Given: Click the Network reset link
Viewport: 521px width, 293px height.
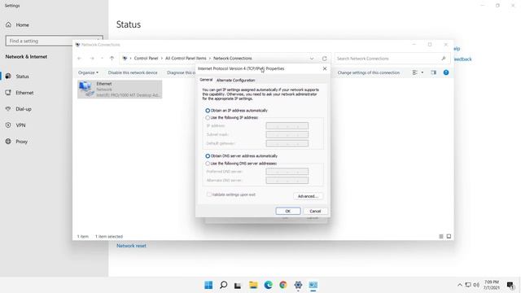Looking at the screenshot, I should click(131, 246).
